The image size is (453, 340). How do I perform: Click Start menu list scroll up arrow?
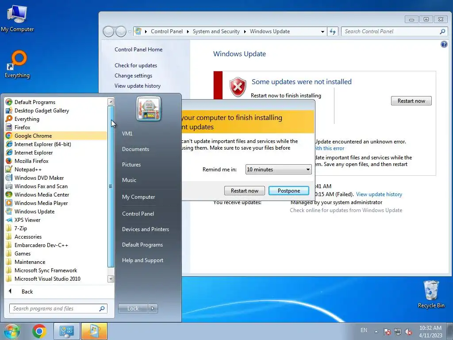pos(111,101)
